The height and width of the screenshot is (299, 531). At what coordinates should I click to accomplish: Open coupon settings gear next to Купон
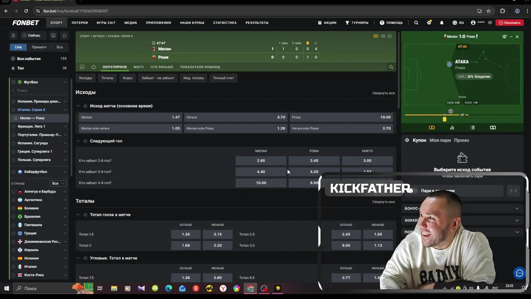click(407, 140)
